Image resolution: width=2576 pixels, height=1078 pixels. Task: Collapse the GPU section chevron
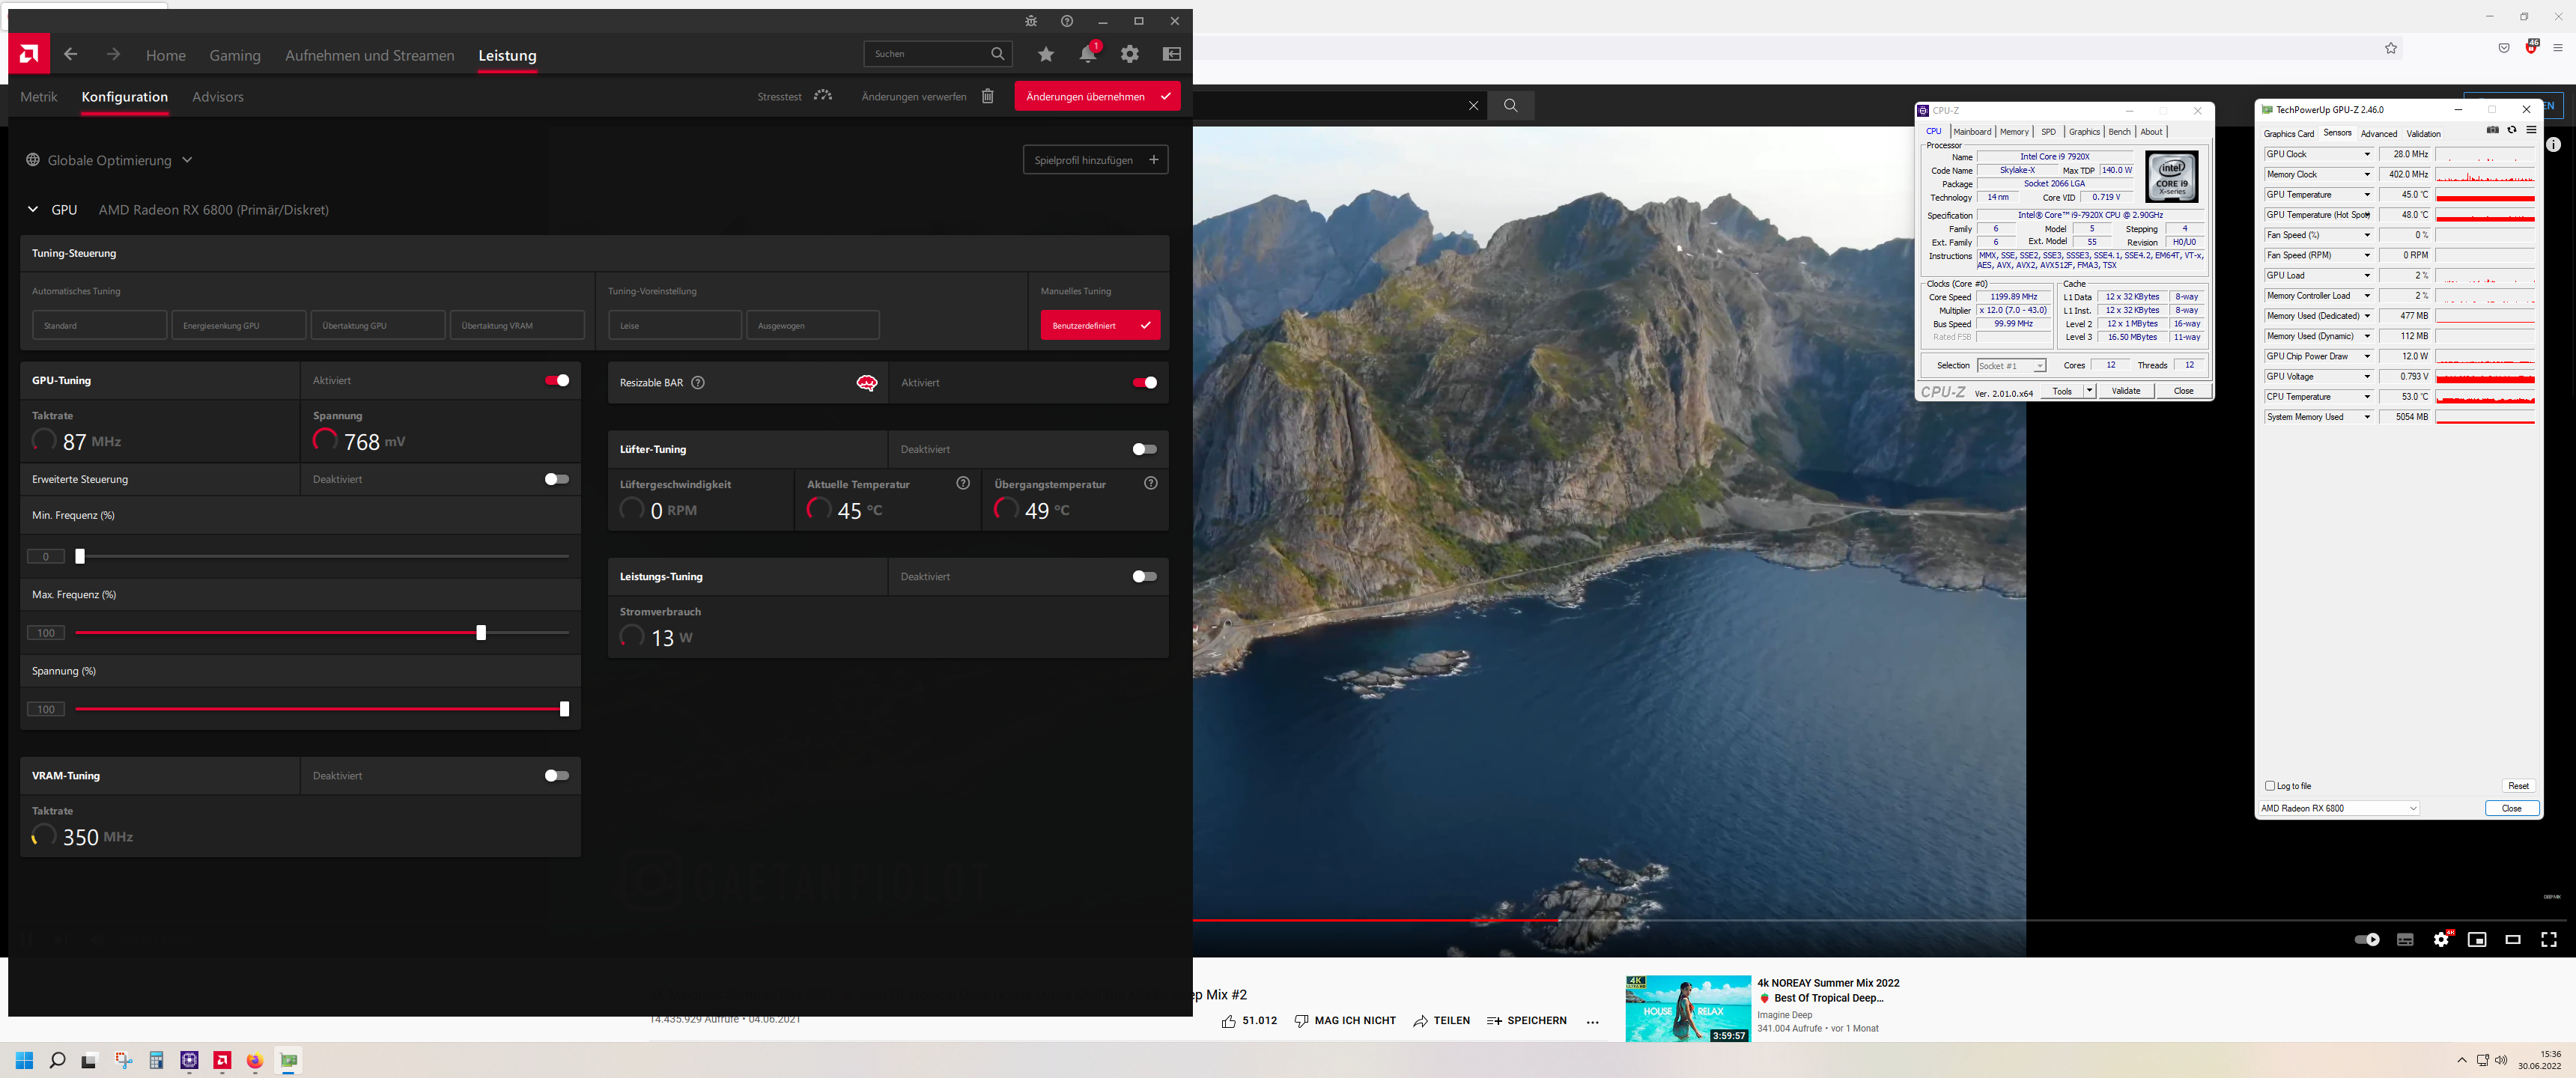tap(33, 210)
